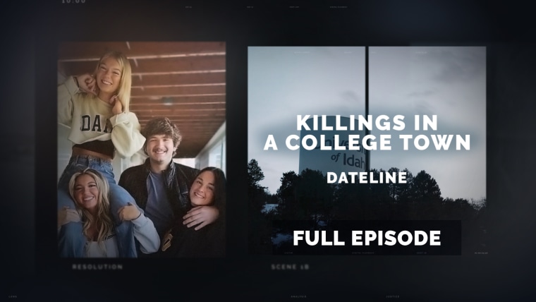The height and width of the screenshot is (302, 536).
Task: Click the LENS label in bottom corner
Action: tap(13, 296)
